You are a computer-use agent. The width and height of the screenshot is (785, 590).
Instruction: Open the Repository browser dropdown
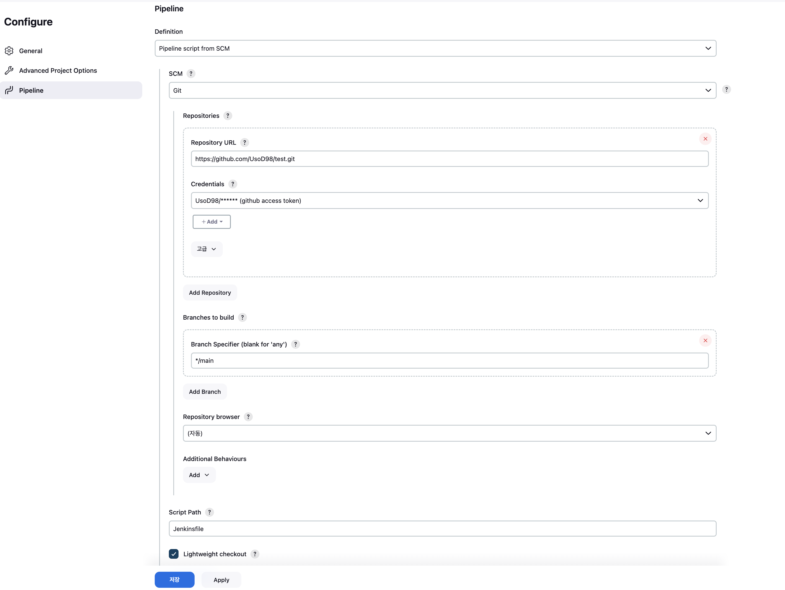tap(449, 433)
